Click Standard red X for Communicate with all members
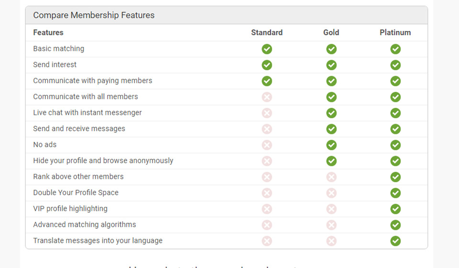Image resolution: width=459 pixels, height=268 pixels. [267, 97]
